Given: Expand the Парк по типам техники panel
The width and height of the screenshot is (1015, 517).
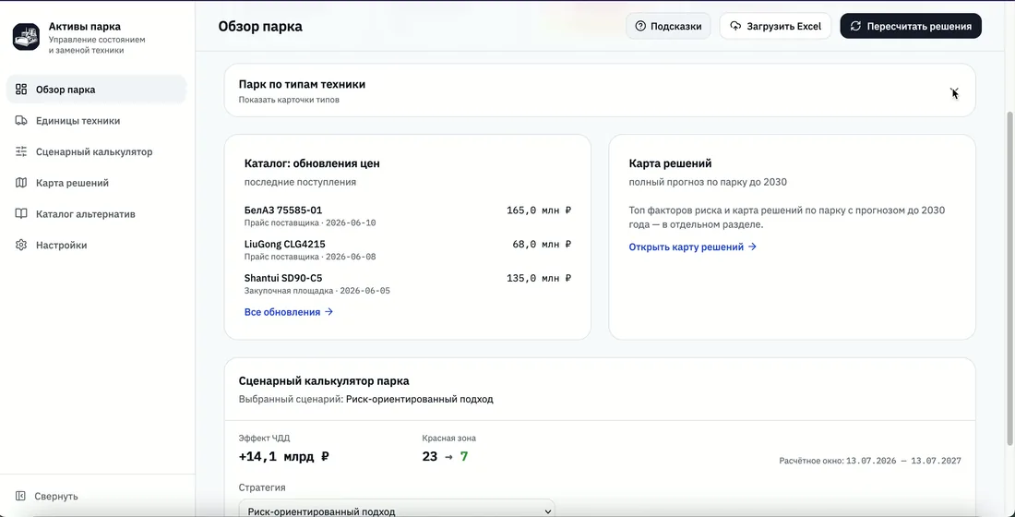Looking at the screenshot, I should (x=600, y=90).
